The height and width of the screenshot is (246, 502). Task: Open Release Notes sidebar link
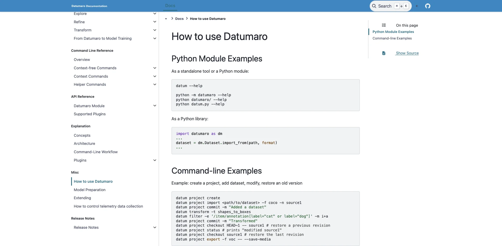tap(86, 227)
